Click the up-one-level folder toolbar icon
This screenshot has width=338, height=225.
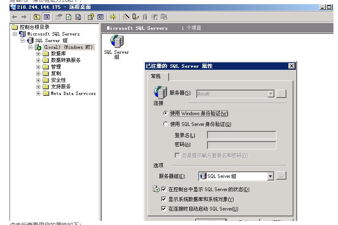pos(37,17)
